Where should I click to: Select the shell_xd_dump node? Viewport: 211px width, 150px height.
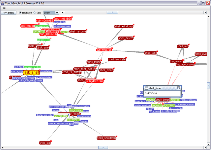click(x=124, y=26)
